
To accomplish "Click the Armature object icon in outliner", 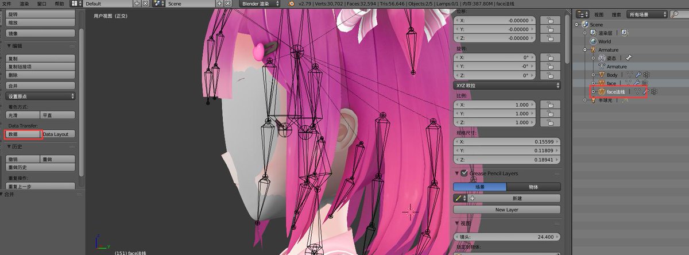I will coord(593,50).
